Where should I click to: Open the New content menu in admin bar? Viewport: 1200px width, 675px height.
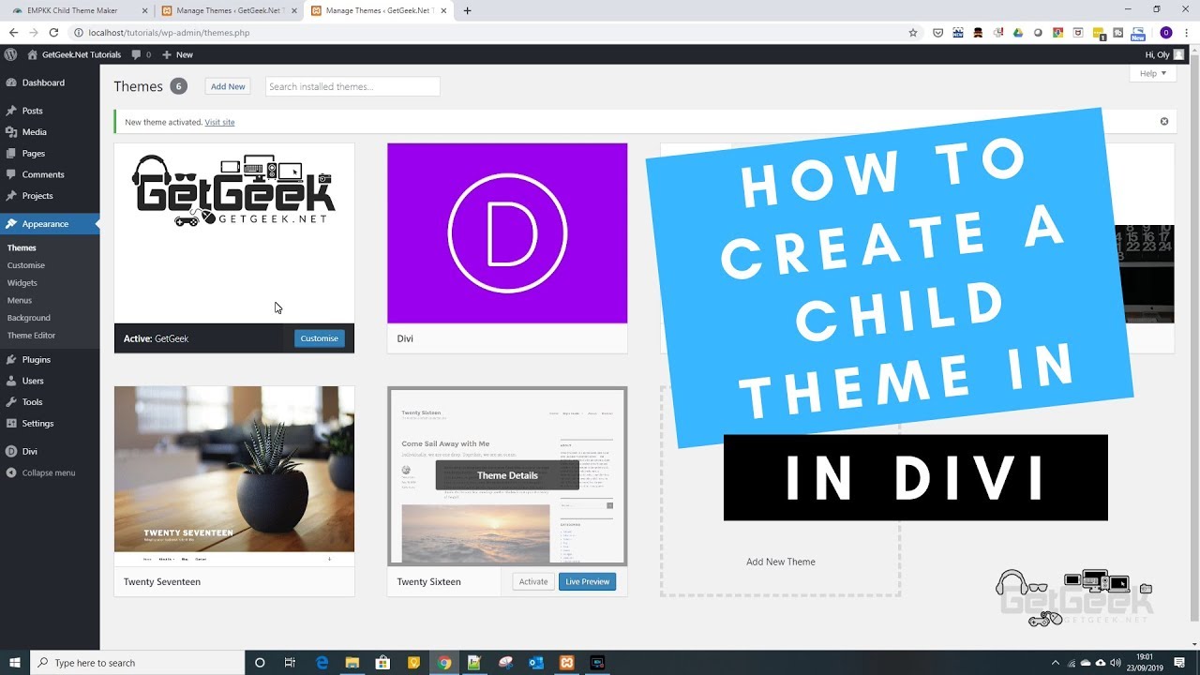[x=177, y=54]
